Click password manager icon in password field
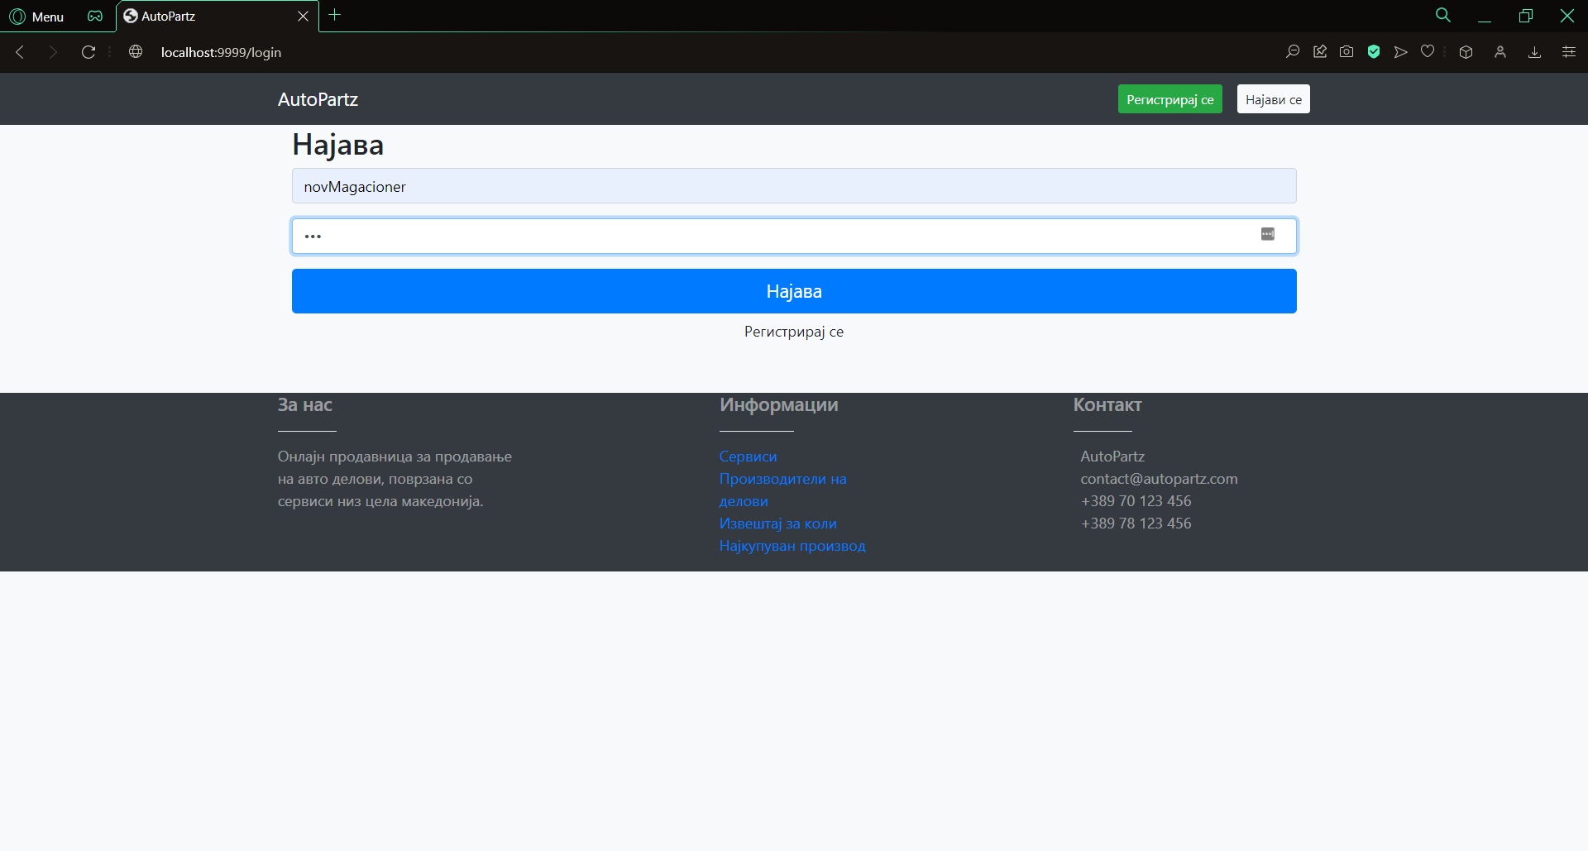1588x851 pixels. pyautogui.click(x=1267, y=235)
